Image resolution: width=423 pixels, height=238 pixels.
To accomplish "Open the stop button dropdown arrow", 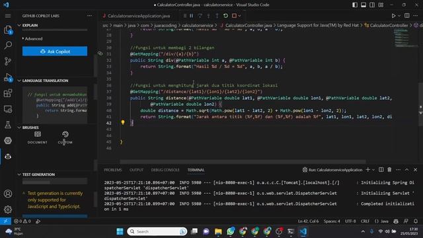I will [x=239, y=16].
